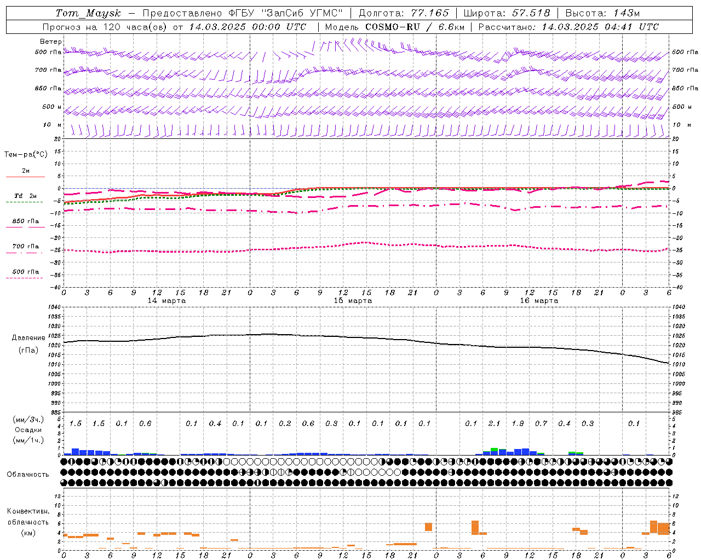Click the 10 м wind level label at left

coord(53,125)
